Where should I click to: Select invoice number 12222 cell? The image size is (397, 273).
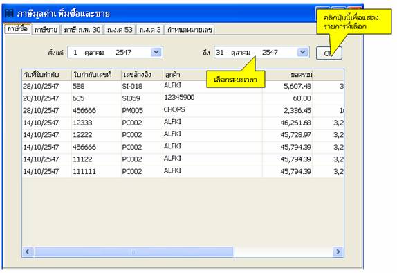tap(96, 135)
